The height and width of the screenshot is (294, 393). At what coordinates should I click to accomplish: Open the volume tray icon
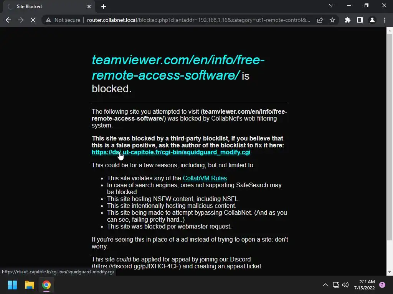click(x=345, y=285)
